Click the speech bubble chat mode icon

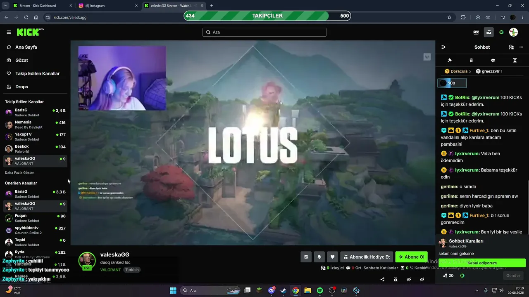click(x=493, y=60)
